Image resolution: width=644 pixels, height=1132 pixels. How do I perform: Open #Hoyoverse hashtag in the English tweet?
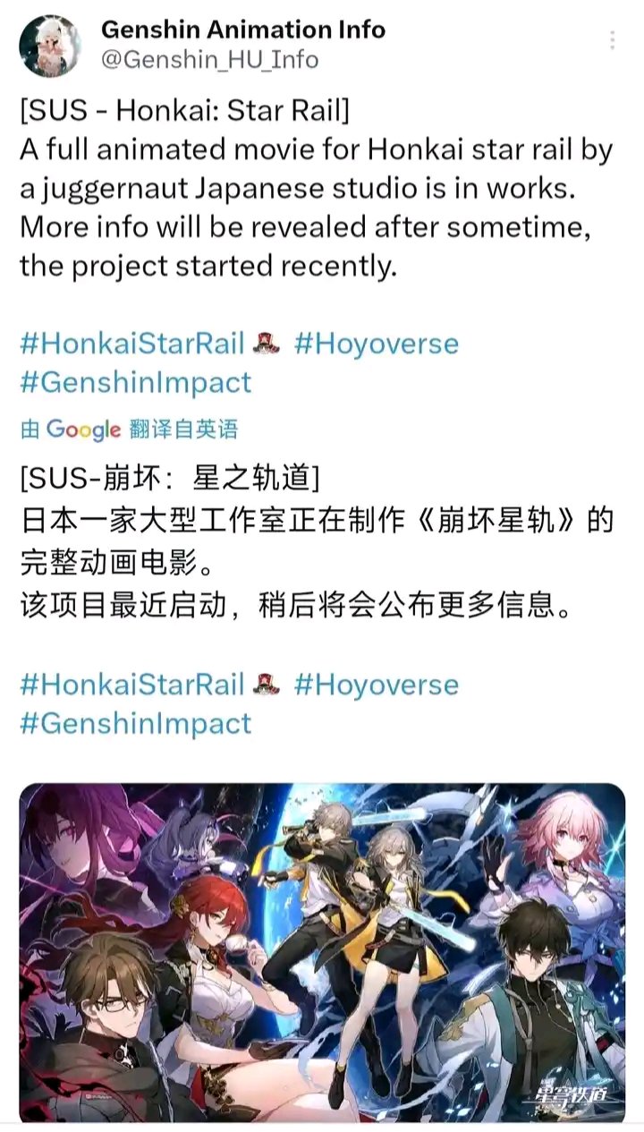point(376,344)
